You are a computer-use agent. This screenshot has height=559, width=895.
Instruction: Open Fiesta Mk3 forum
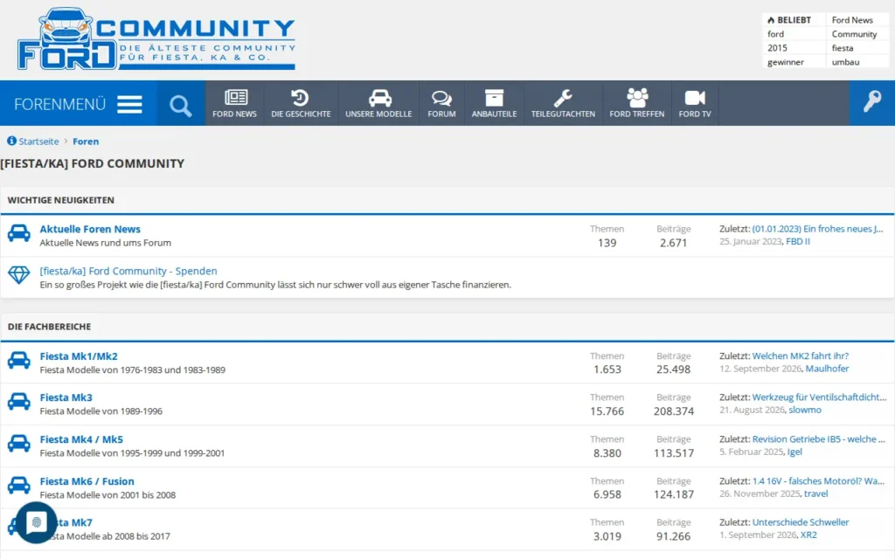[66, 397]
